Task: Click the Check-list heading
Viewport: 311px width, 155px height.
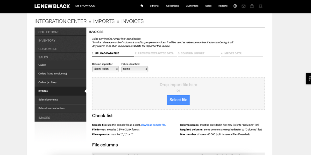Action: [x=102, y=116]
